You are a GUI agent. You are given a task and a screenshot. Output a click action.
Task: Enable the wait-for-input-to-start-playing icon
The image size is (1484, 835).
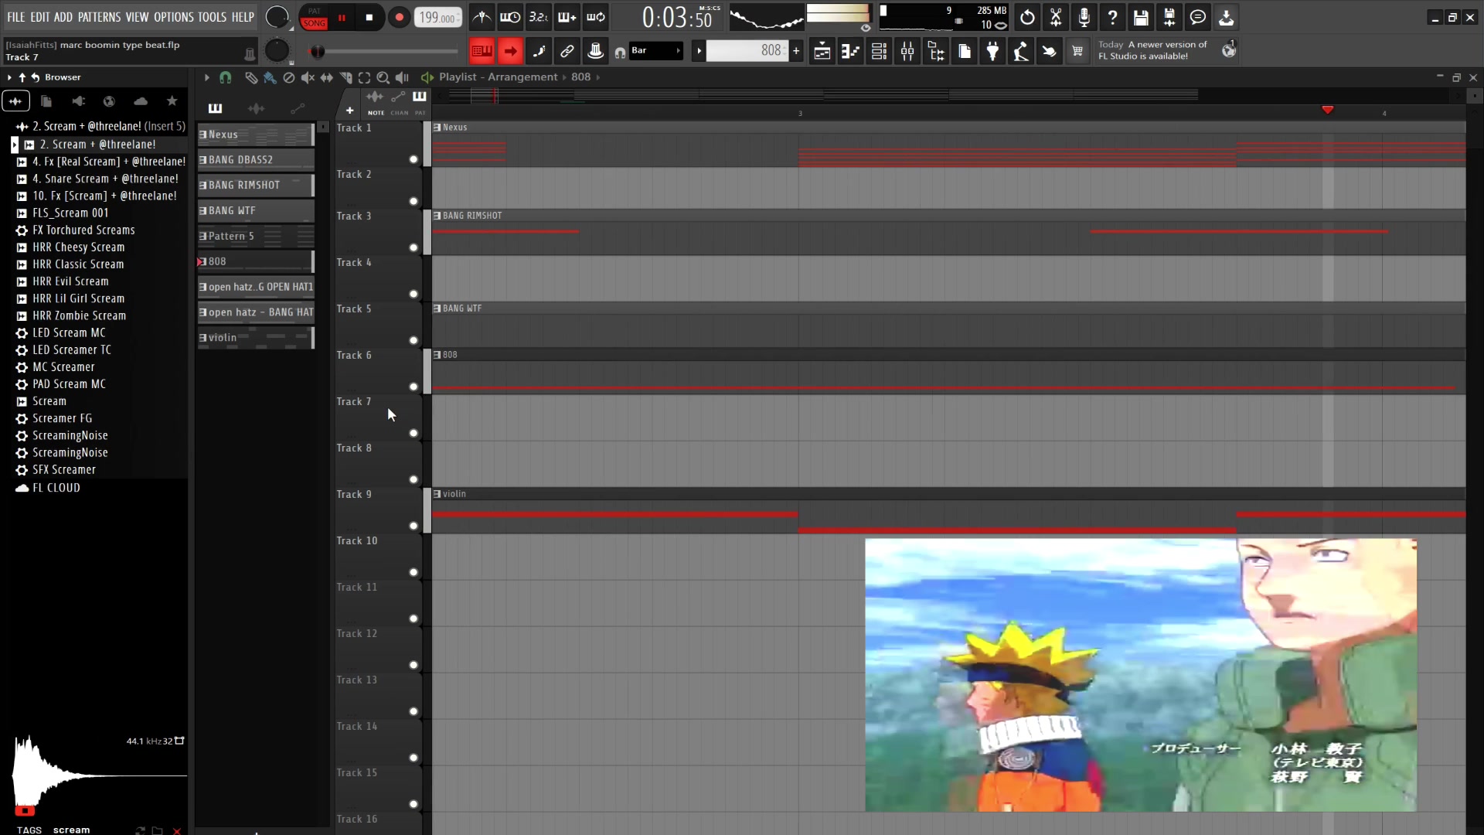click(x=510, y=17)
